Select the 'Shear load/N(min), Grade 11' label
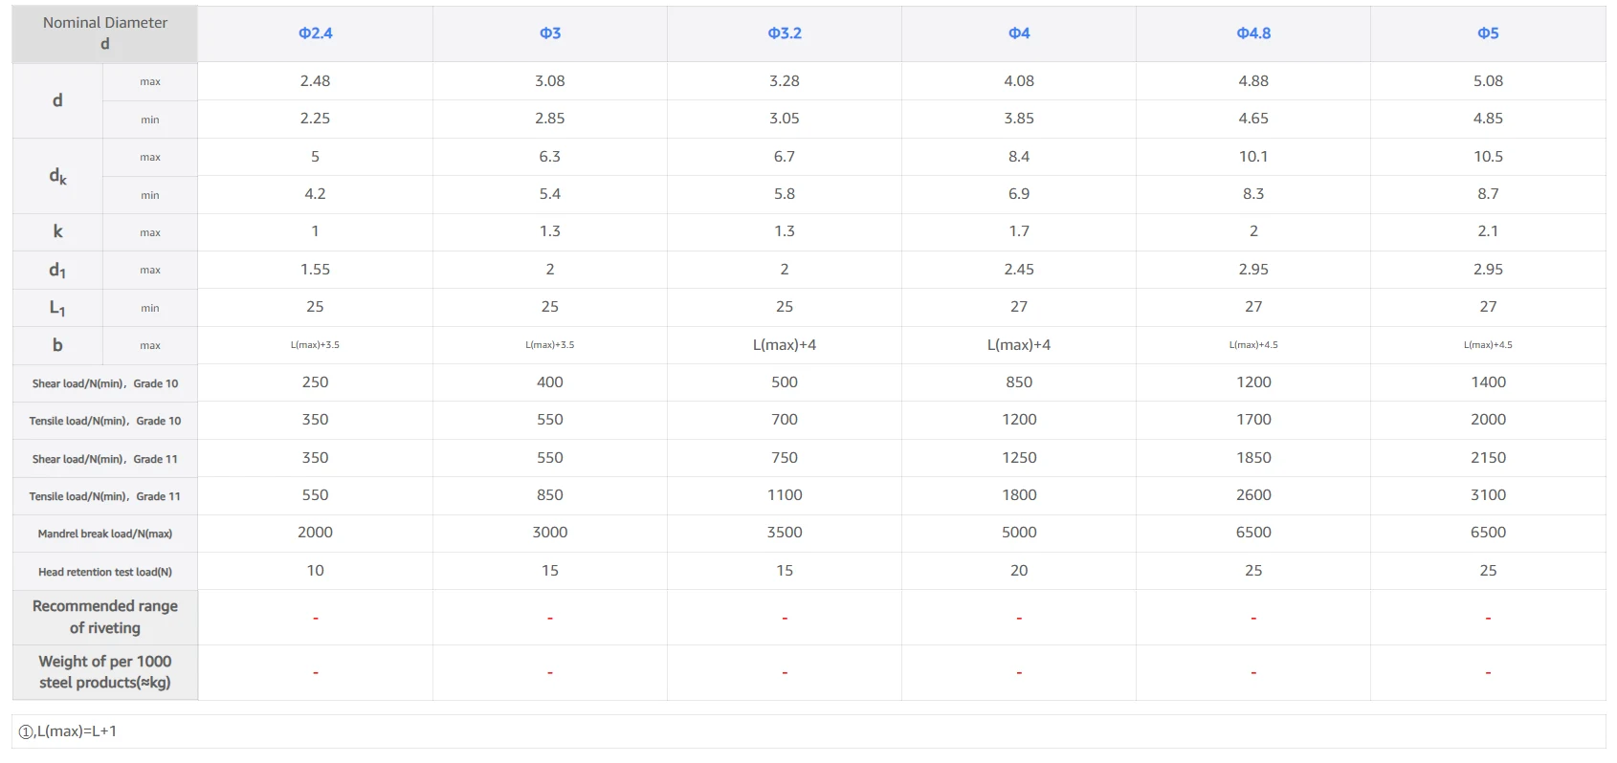This screenshot has height=763, width=1617. tap(105, 459)
